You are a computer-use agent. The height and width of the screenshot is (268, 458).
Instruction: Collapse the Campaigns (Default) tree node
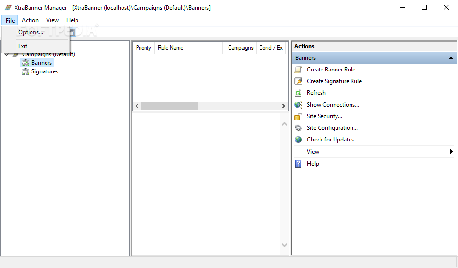(x=7, y=54)
